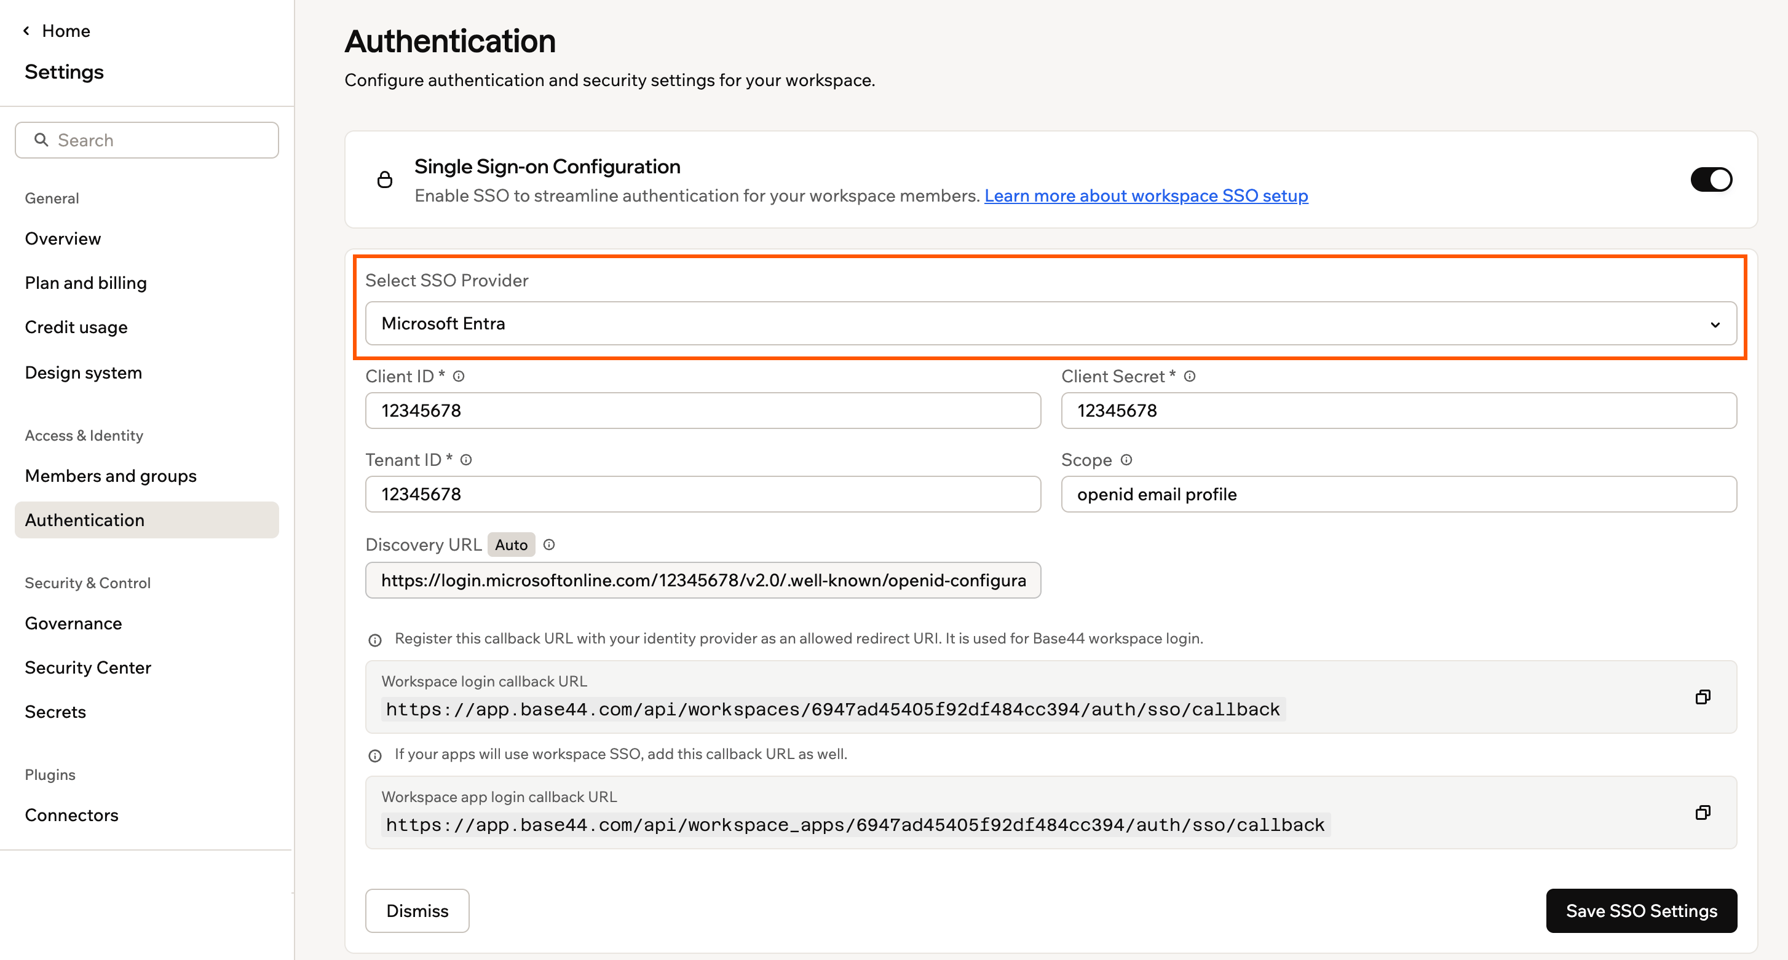
Task: Show the Discovery URL info tooltip icon
Action: pos(549,545)
